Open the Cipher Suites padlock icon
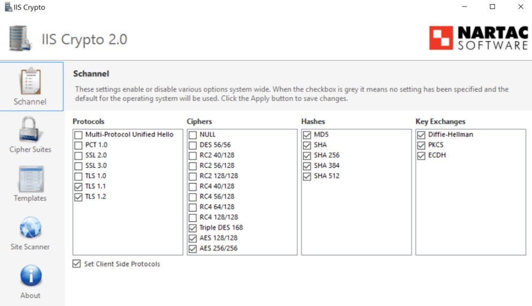This screenshot has width=532, height=306. point(30,129)
